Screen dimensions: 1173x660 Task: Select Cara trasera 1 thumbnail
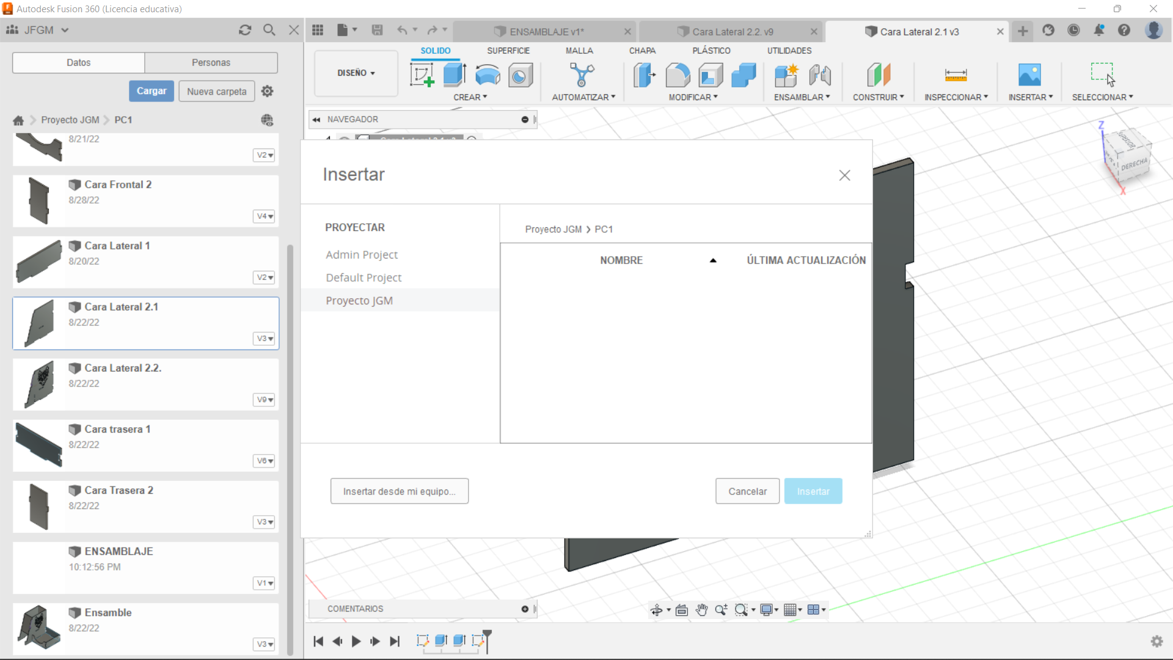click(38, 444)
